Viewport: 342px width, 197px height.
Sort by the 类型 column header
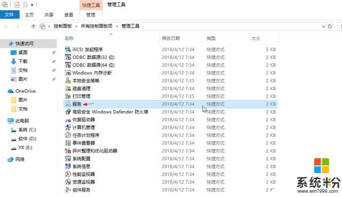(211, 38)
